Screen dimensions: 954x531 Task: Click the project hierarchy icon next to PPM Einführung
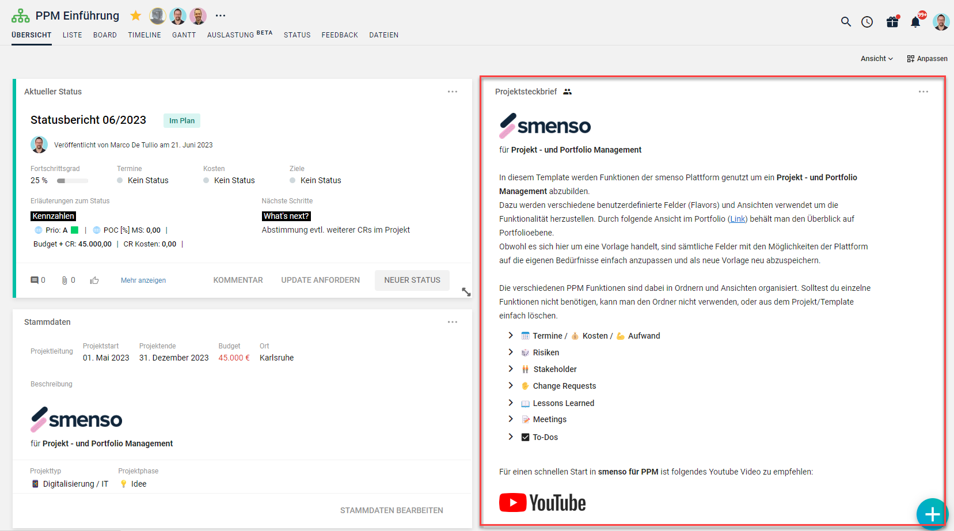click(x=21, y=16)
